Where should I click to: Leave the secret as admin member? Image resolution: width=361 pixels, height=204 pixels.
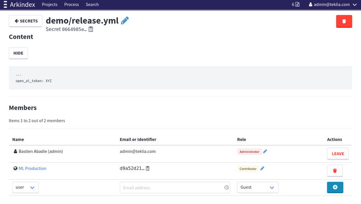click(x=338, y=154)
